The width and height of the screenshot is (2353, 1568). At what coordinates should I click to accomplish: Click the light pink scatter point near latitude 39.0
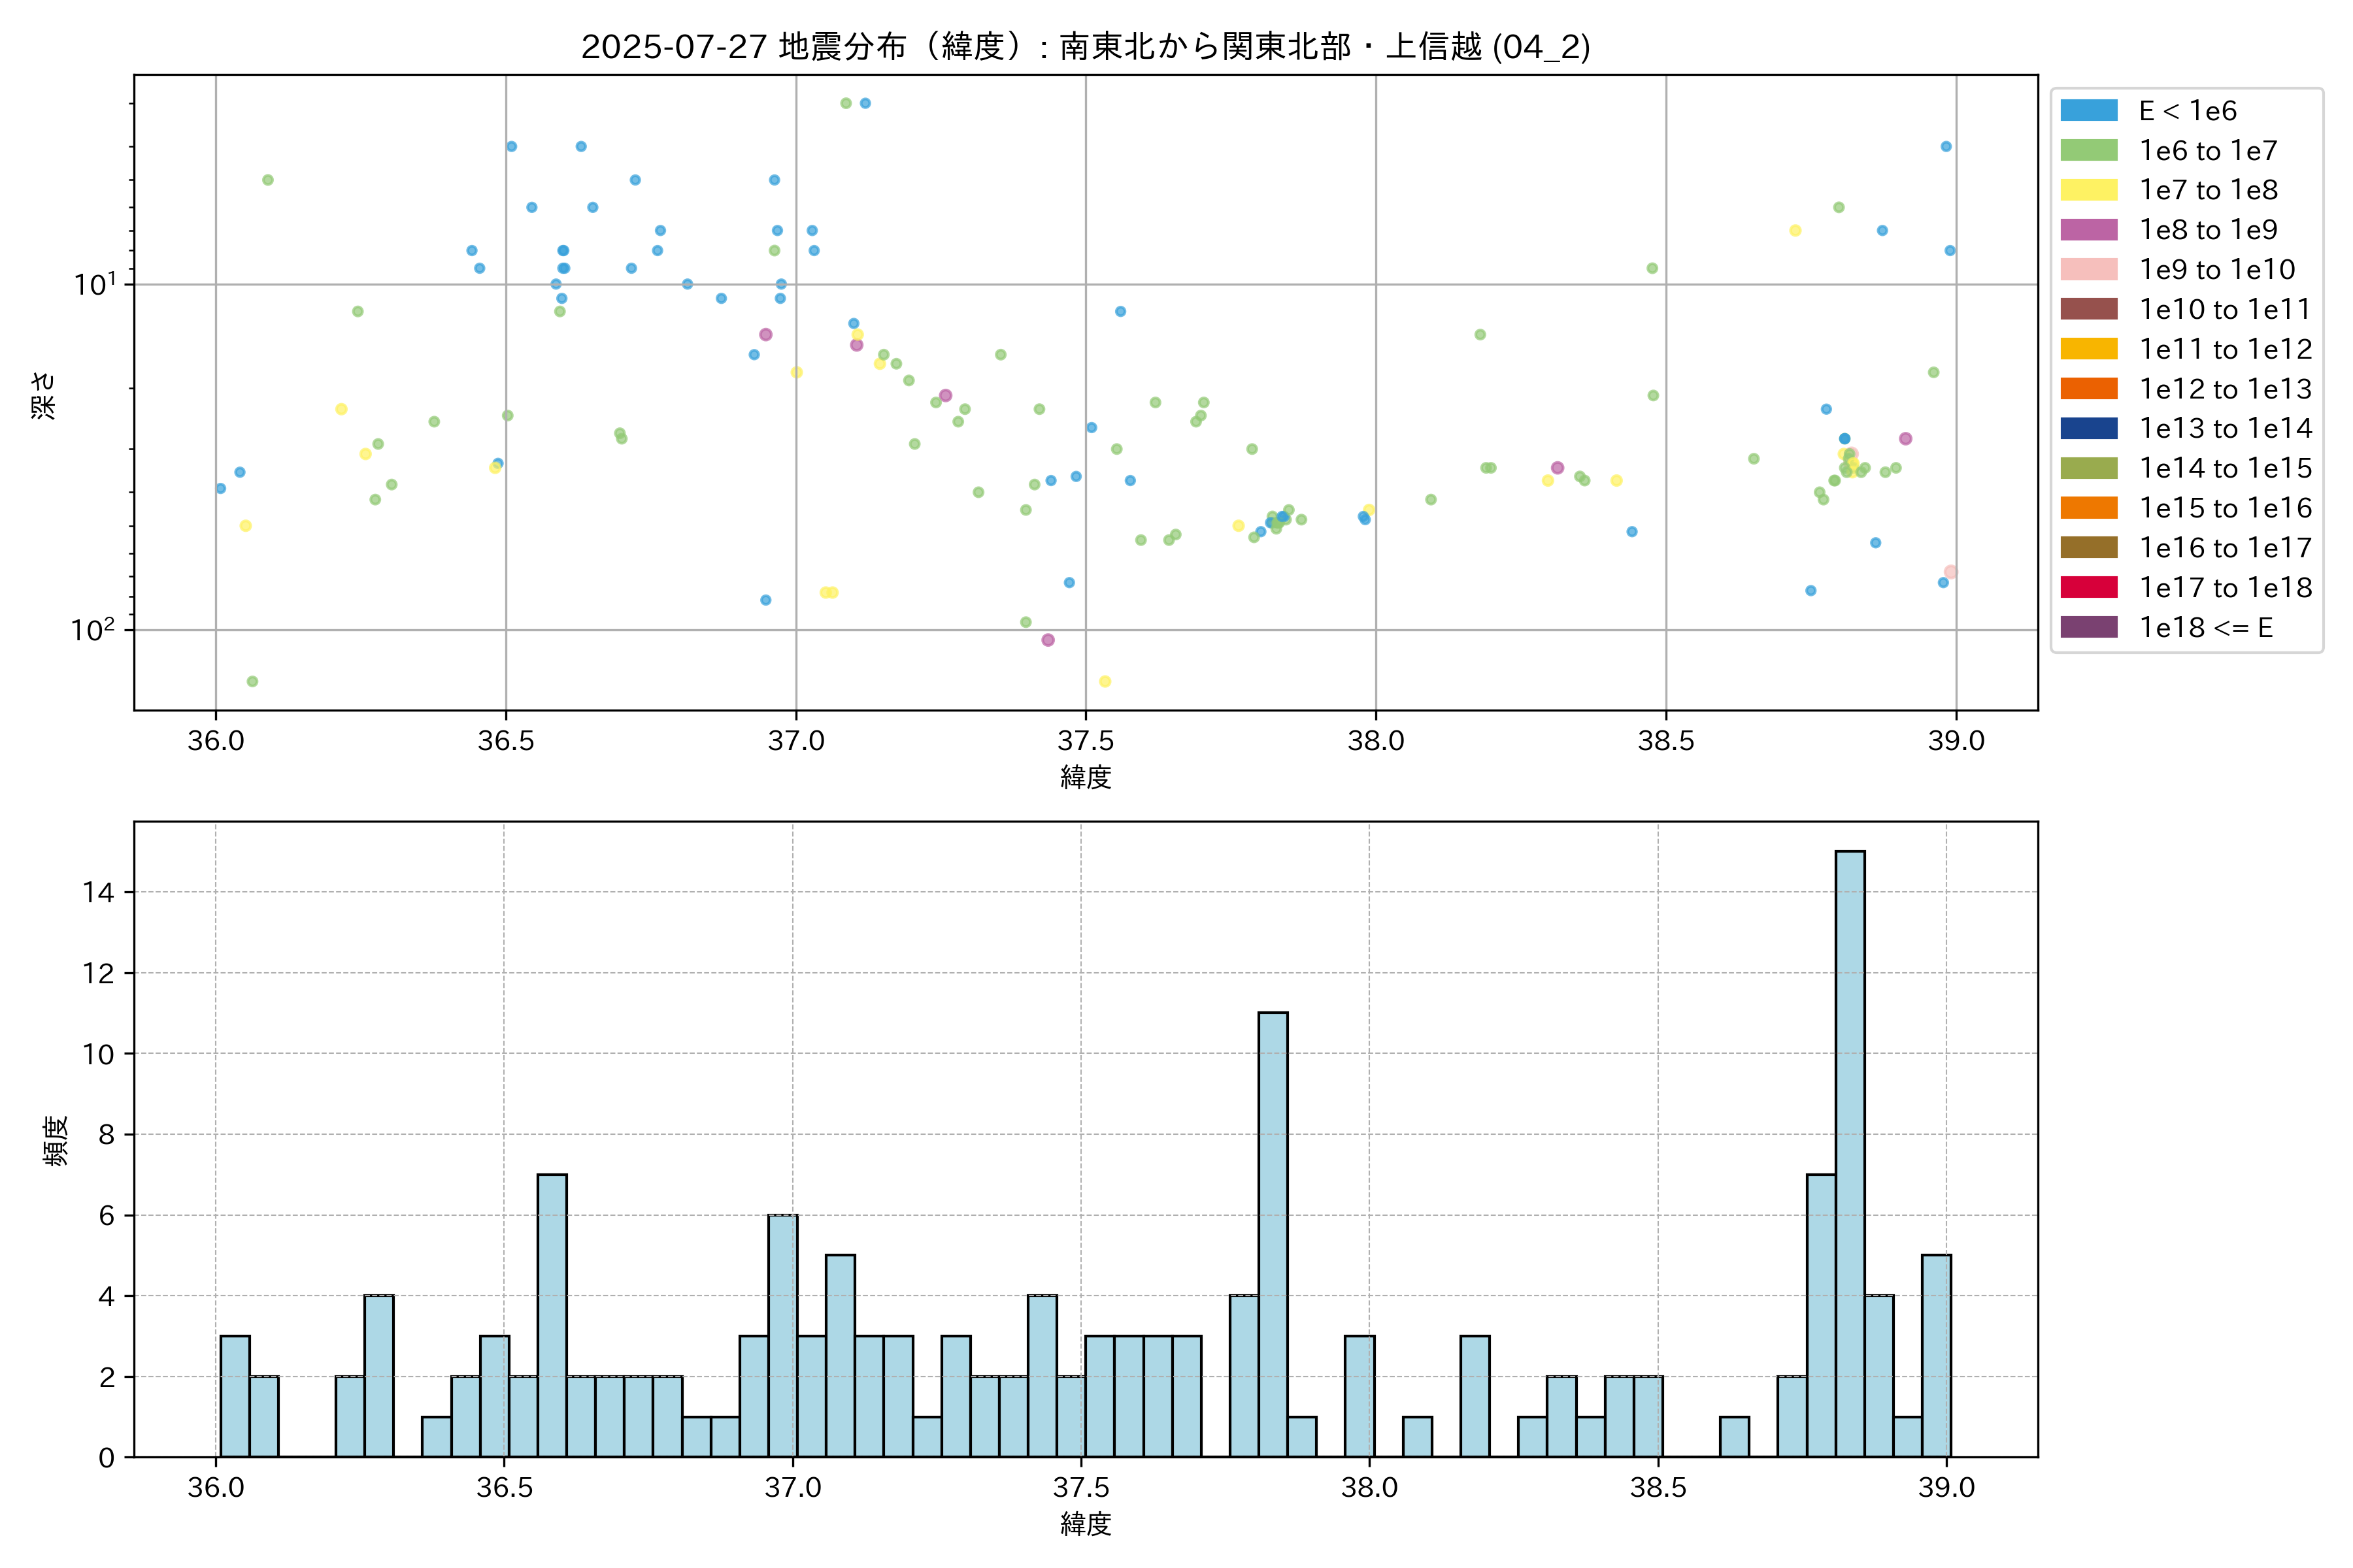[1950, 572]
